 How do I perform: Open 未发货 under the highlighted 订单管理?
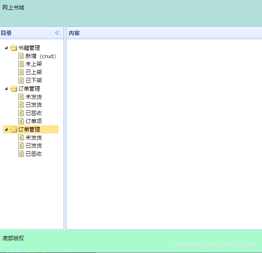point(33,138)
